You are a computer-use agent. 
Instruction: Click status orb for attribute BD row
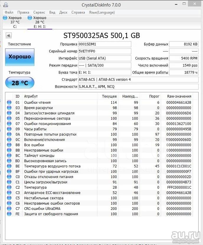pyautogui.click(x=9, y=161)
